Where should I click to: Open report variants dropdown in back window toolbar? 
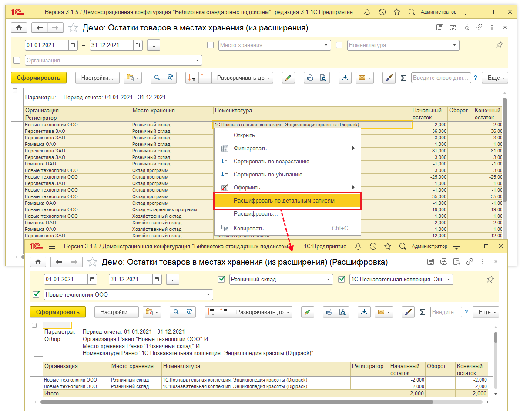tap(133, 78)
